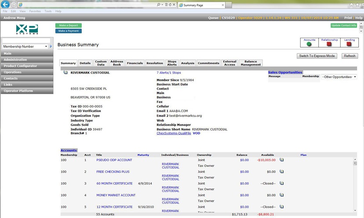Open the ChexSystems-QualiFile link
The image size is (364, 218).
tap(174, 133)
